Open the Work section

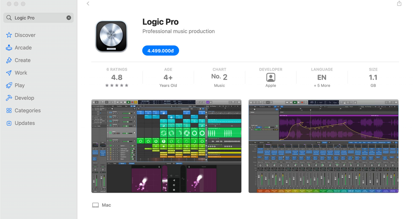pos(21,73)
